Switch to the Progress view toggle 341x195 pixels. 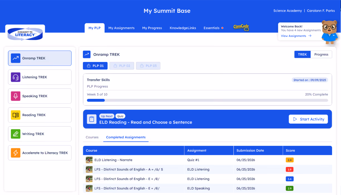pos(321,54)
